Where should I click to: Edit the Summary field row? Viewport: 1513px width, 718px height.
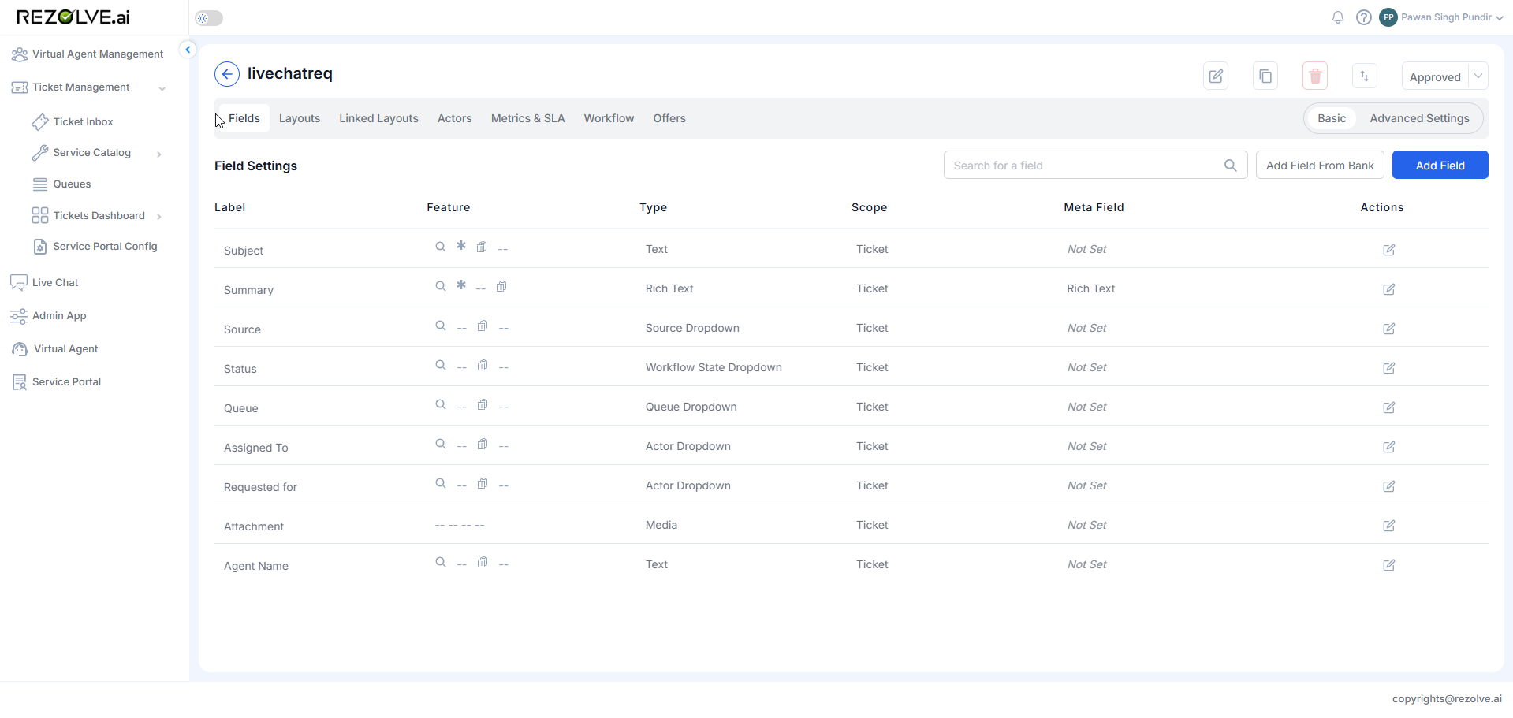pyautogui.click(x=1389, y=289)
